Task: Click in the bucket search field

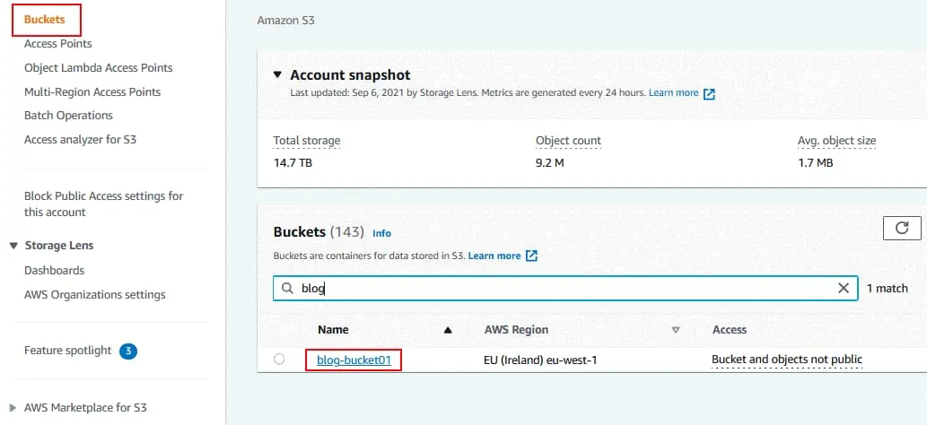Action: 565,289
